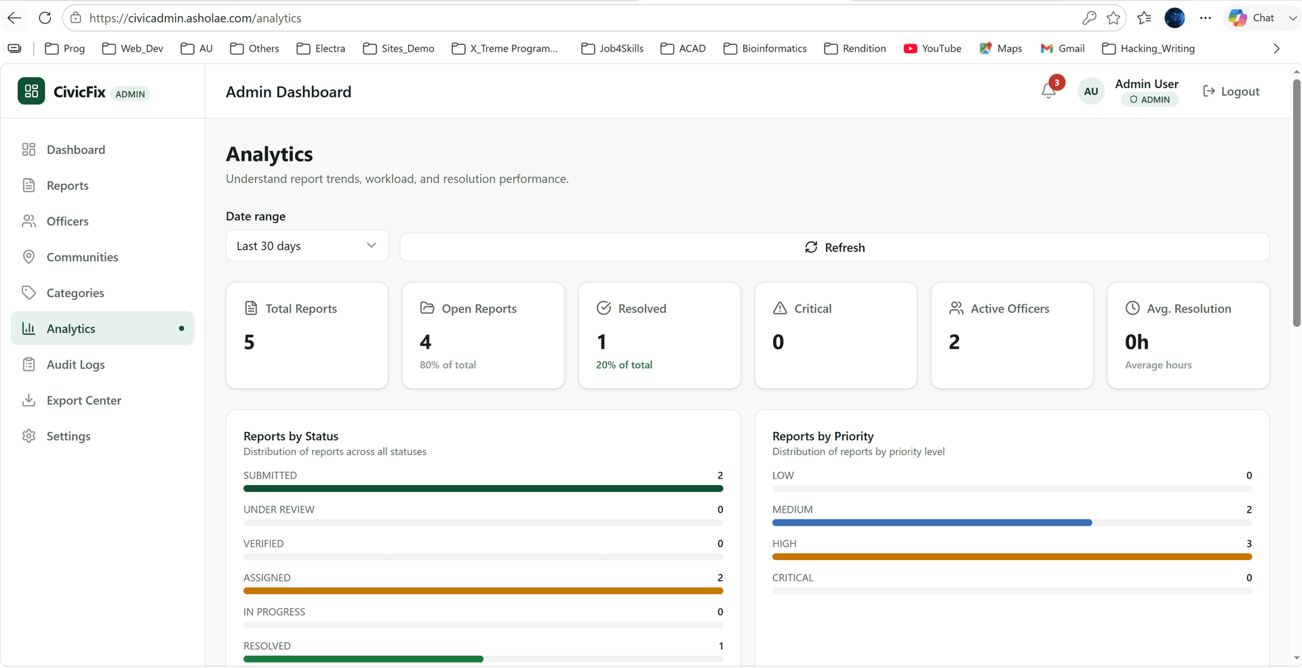Open the browser three-dot menu
Viewport: 1302px width, 668px height.
point(1205,18)
